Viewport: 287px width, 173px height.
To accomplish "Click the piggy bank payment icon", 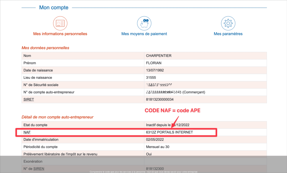I will pyautogui.click(x=144, y=23).
